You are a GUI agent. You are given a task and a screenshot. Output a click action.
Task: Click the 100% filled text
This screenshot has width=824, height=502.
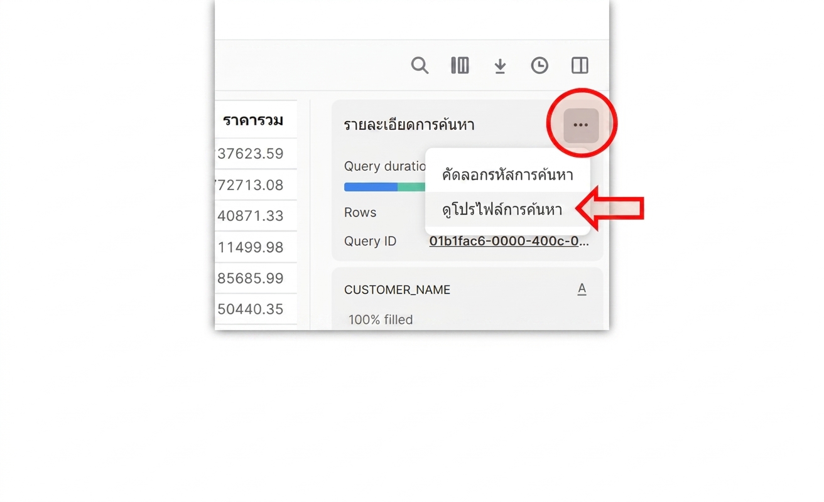point(381,319)
